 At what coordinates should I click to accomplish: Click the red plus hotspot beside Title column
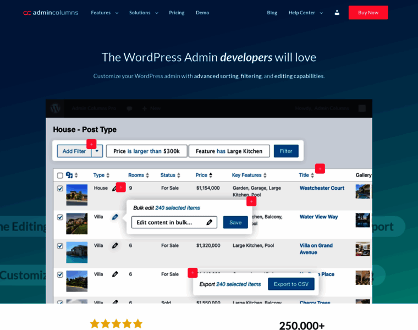[x=320, y=168]
